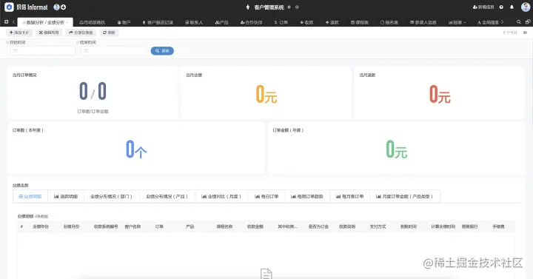Click the window icon at tab bar end
This screenshot has height=279, width=533.
tap(528, 21)
